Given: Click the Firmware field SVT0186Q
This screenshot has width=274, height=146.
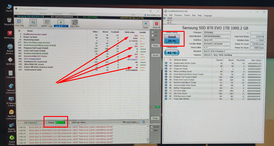Looking at the screenshot, I should [x=217, y=32].
